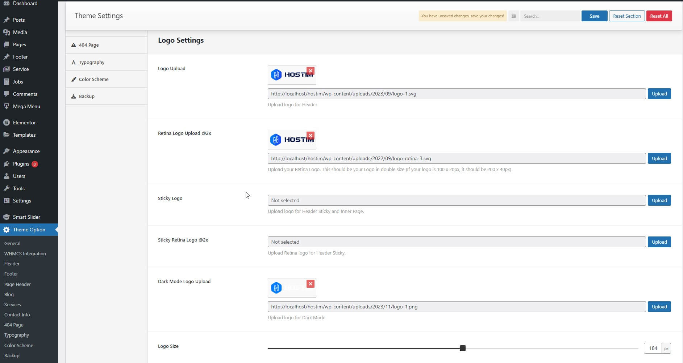The image size is (683, 363).
Task: Click the Logo Size slider track
Action: pos(453,348)
